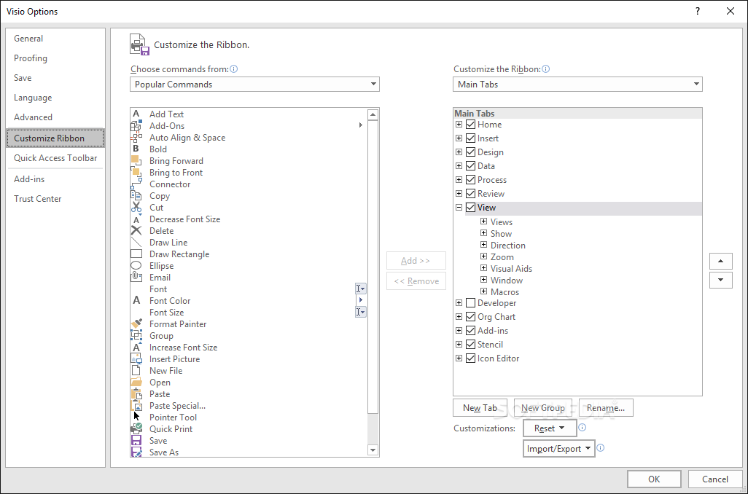Create a New Tab

(480, 408)
